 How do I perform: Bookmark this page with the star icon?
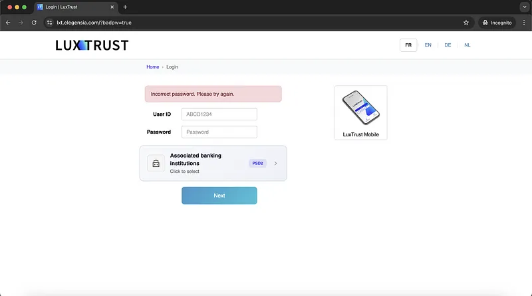466,23
